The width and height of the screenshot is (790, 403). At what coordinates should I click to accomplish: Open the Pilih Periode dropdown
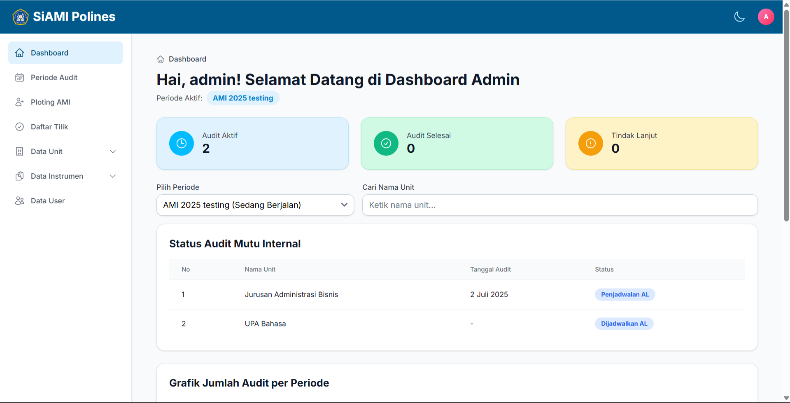pos(255,205)
